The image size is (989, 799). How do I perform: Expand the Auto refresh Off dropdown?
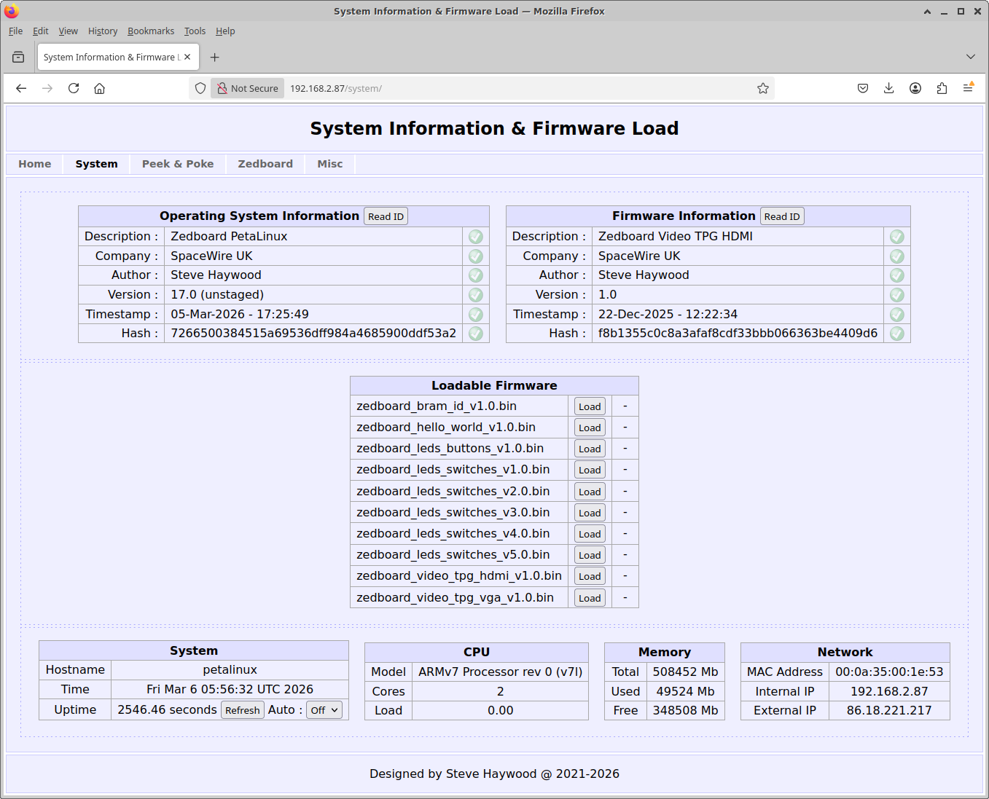[324, 710]
